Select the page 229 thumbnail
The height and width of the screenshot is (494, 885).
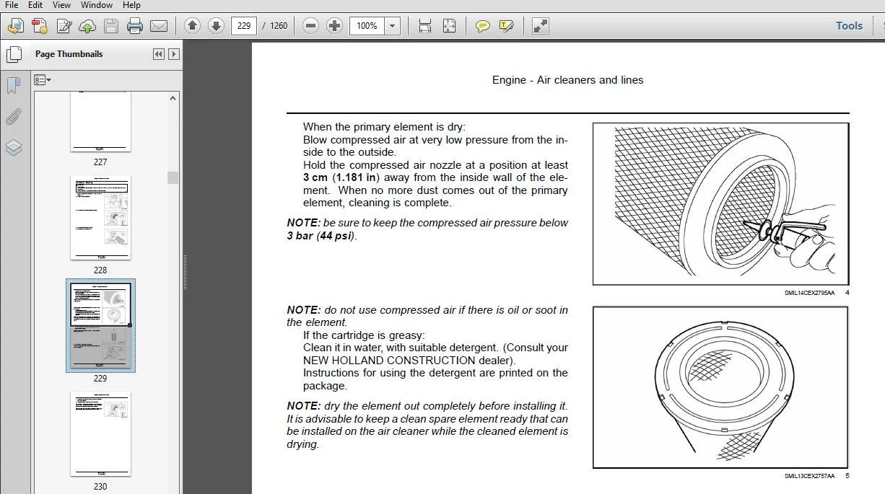point(100,325)
